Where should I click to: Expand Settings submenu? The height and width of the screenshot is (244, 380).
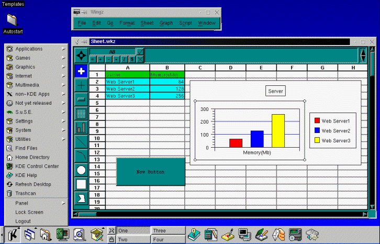[x=36, y=121]
